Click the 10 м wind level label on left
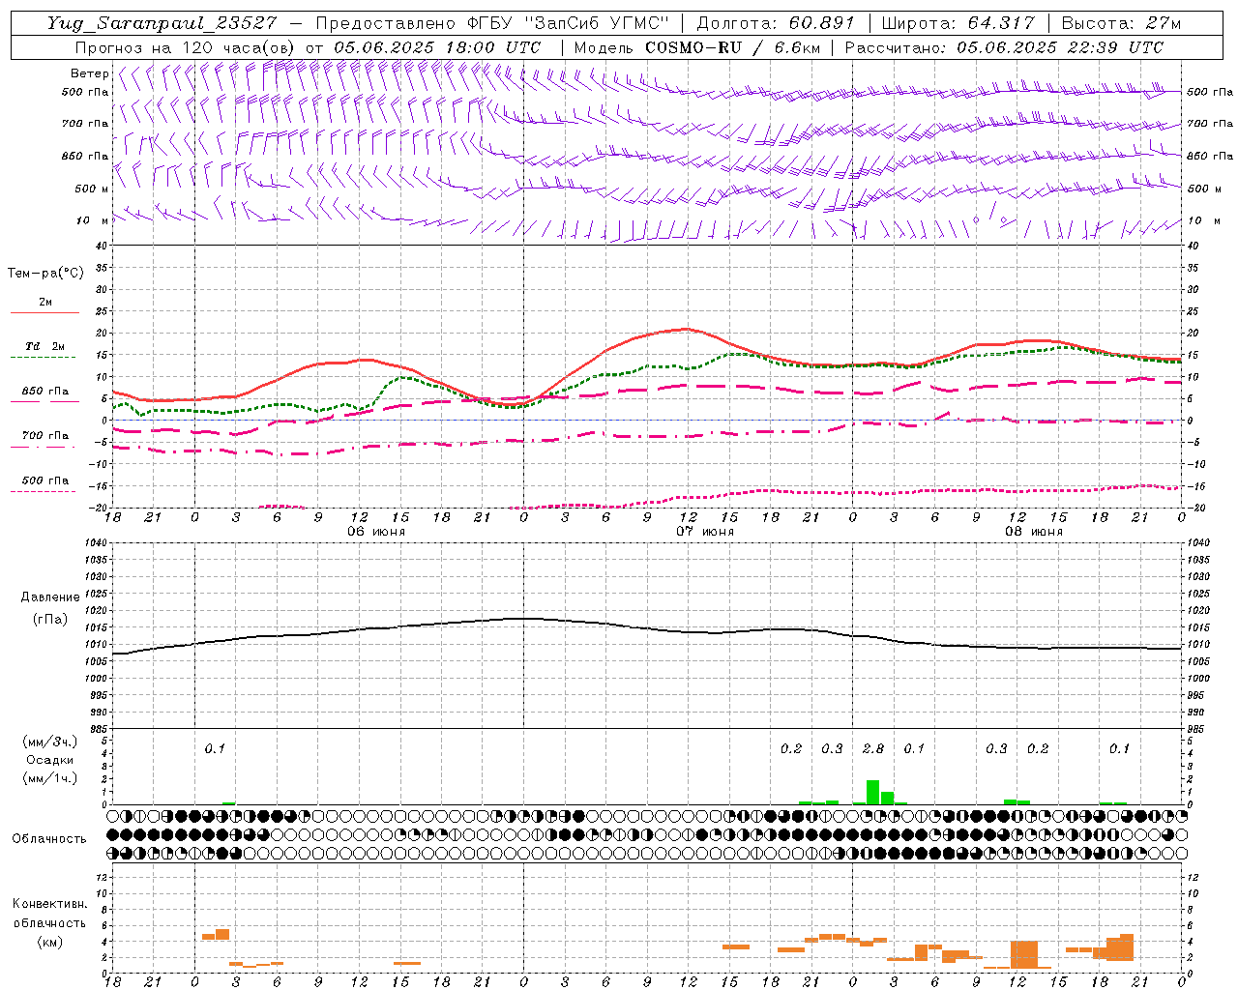 pyautogui.click(x=93, y=220)
